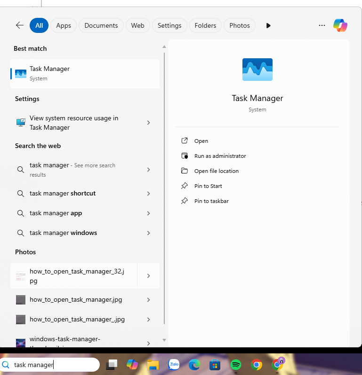Switch to the Photos filter tab

click(x=240, y=25)
